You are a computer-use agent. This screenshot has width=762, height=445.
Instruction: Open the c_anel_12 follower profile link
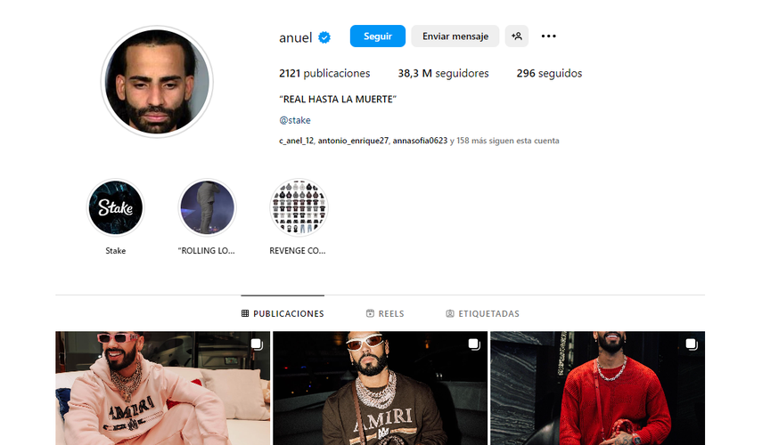click(296, 141)
